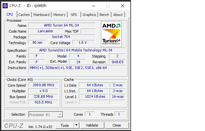This screenshot has width=205, height=131.
Task: Click the disabled maximize window button
Action: [108, 6]
